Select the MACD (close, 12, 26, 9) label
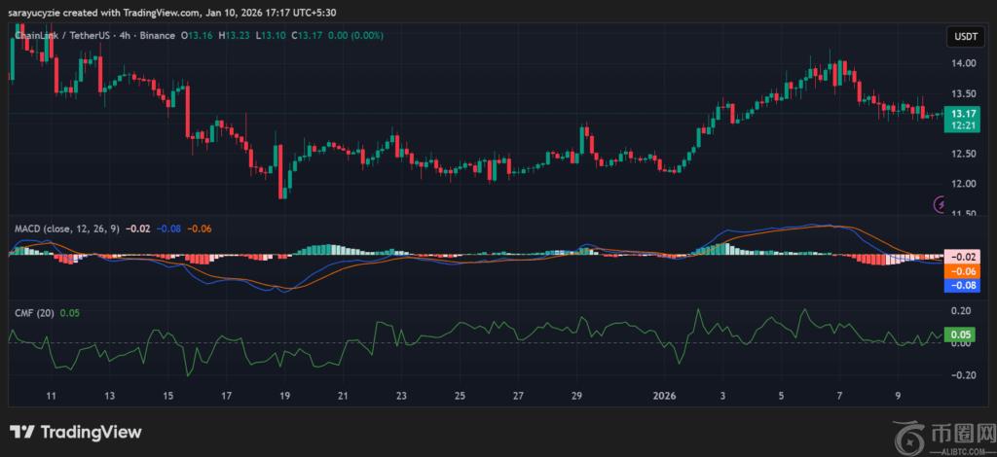The width and height of the screenshot is (997, 457). (67, 228)
